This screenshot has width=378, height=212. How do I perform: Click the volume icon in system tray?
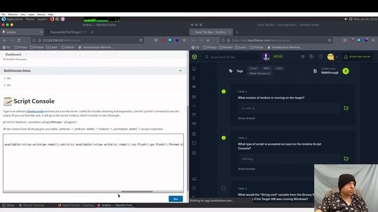click(346, 19)
